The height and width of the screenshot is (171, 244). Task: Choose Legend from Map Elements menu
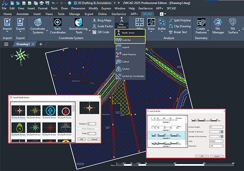click(x=126, y=47)
